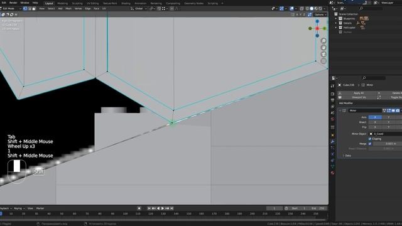Toggle viewport overlays icon
The height and width of the screenshot is (226, 402).
tap(291, 8)
